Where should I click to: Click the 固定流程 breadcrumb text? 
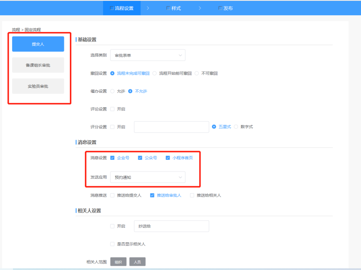click(33, 30)
